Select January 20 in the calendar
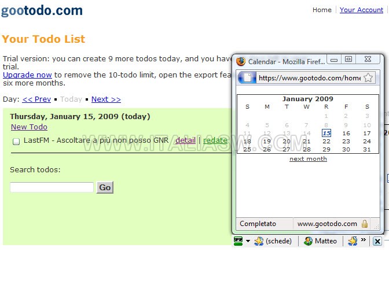The width and height of the screenshot is (389, 285). (287, 141)
